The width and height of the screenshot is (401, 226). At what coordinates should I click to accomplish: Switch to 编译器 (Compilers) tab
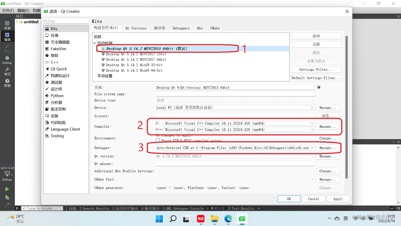click(x=159, y=28)
